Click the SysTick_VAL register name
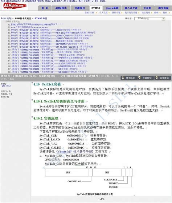 [48, 144]
